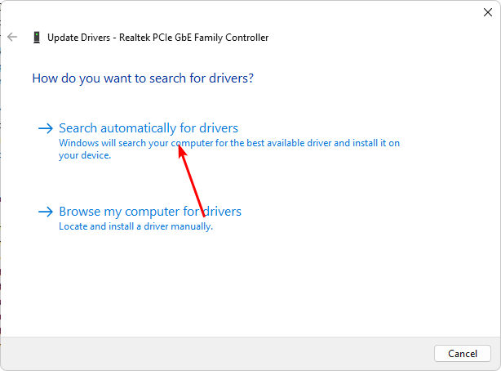
Task: Click the network adapter device icon
Action: (x=37, y=38)
